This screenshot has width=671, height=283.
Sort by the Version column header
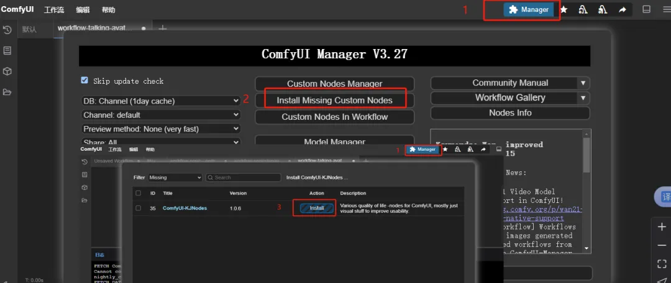point(238,193)
